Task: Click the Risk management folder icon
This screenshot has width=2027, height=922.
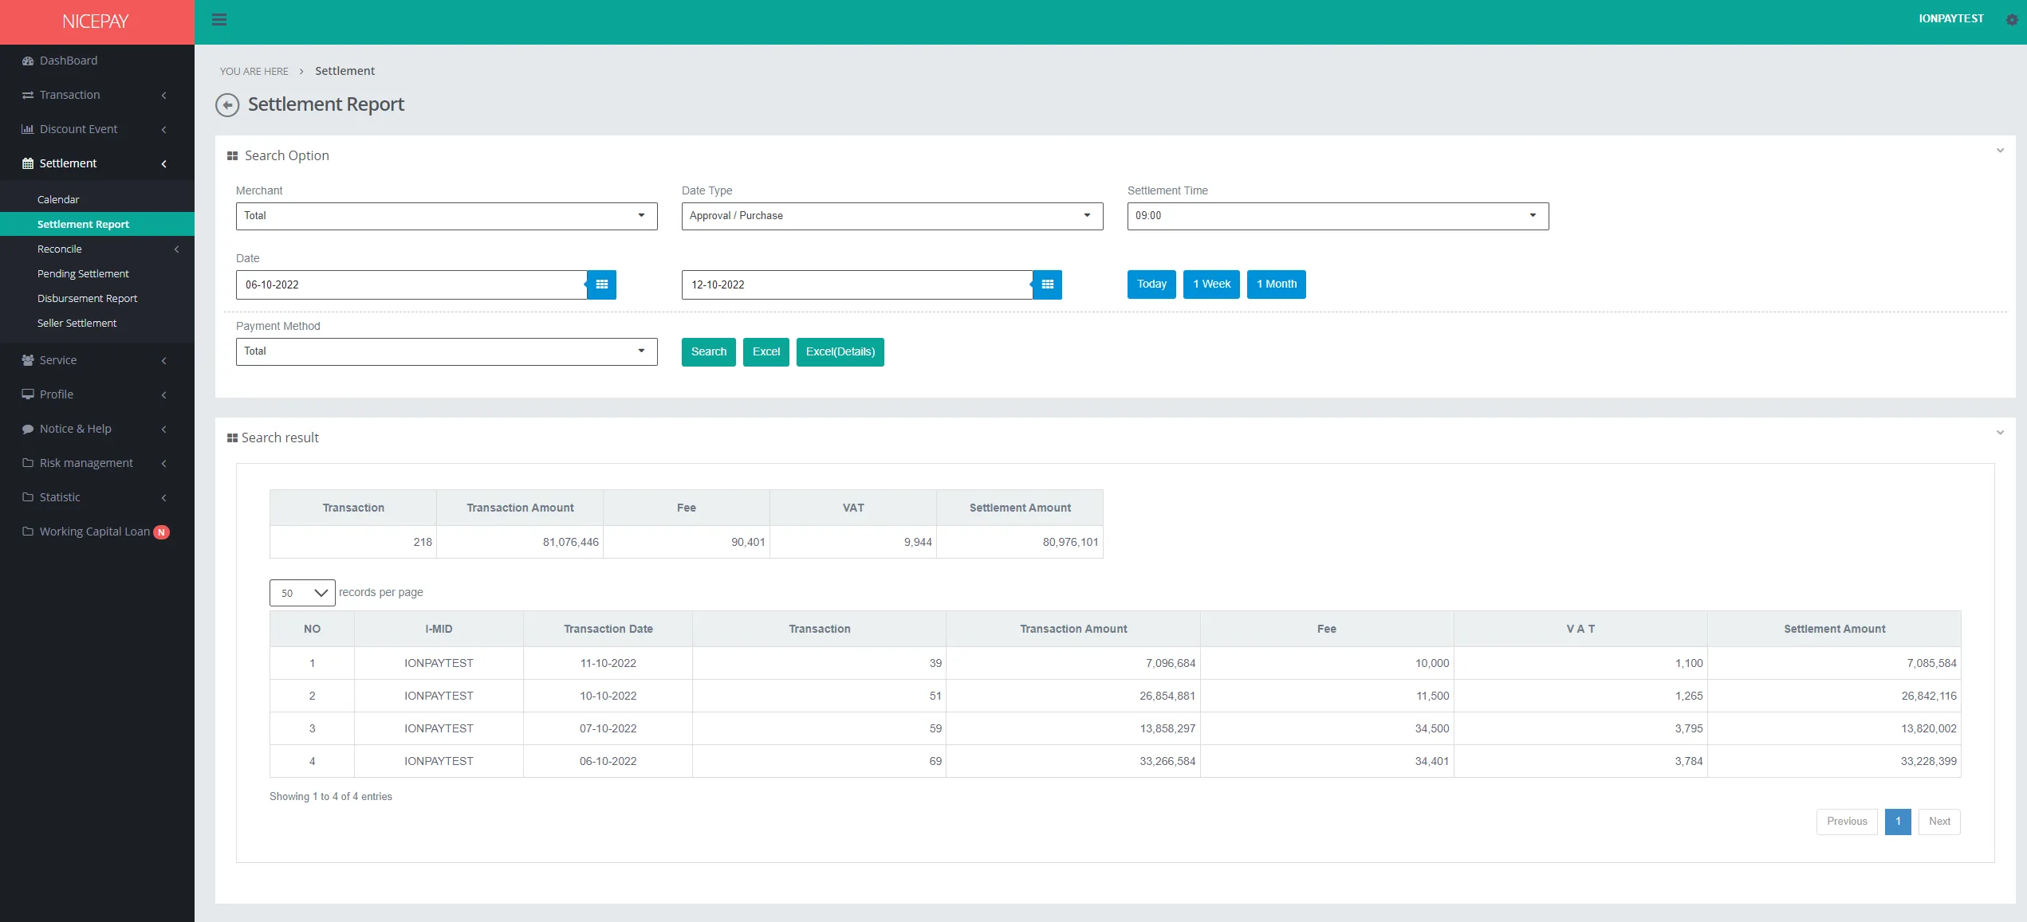Action: [x=28, y=463]
